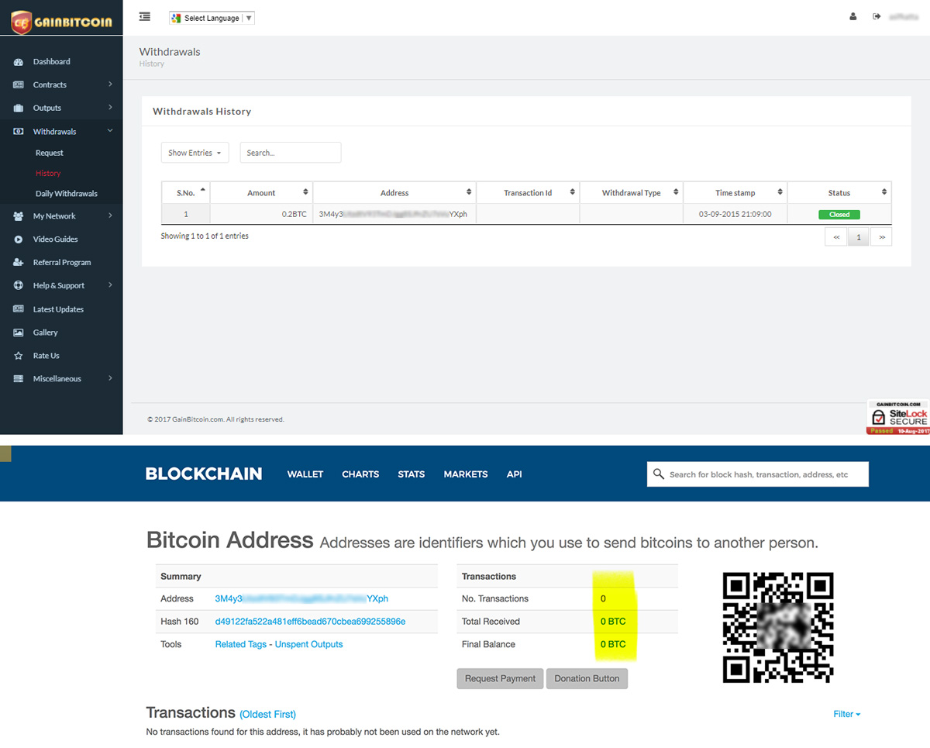Click the logout arrow icon
This screenshot has height=748, width=930.
[x=877, y=16]
